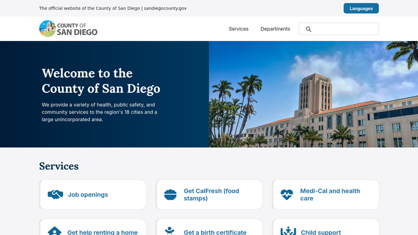Click the County of San Diego logo
Screen dimensions: 418x235
point(69,29)
